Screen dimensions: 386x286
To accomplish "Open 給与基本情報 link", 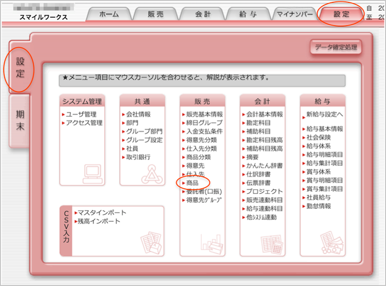I will click(x=325, y=129).
